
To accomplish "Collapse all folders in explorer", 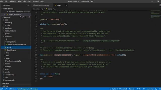I will pos(29,17).
